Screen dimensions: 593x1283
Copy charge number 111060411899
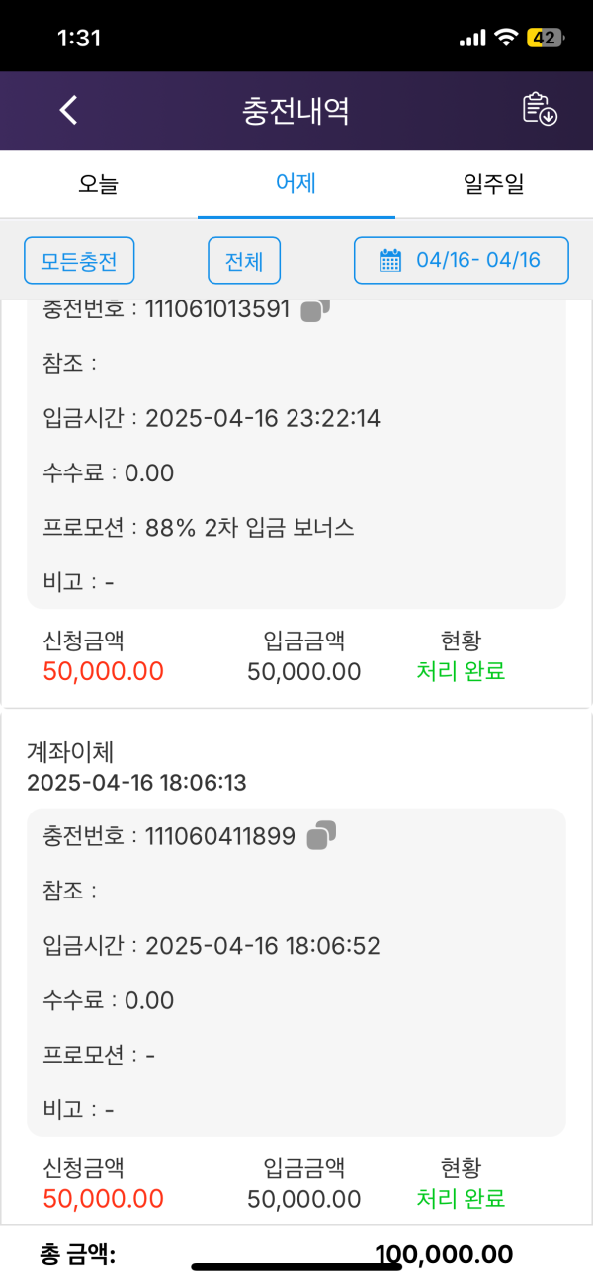[321, 836]
